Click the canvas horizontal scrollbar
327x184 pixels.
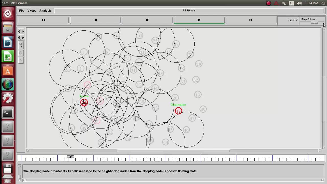pyautogui.click(x=173, y=151)
